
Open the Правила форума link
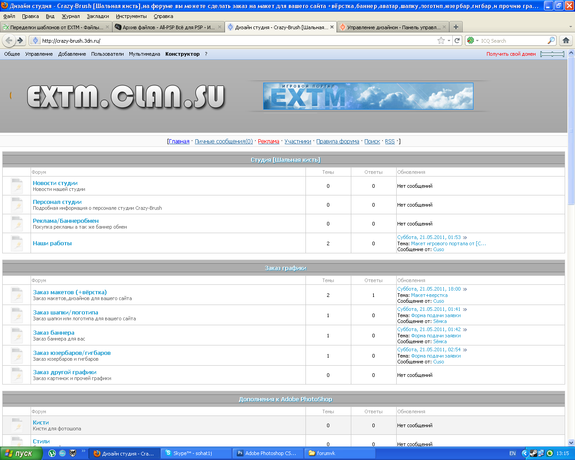(338, 141)
